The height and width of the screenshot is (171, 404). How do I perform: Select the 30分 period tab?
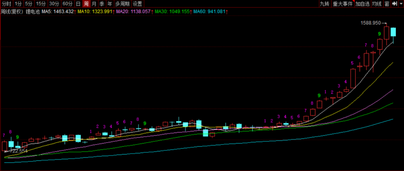pyautogui.click(x=54, y=4)
